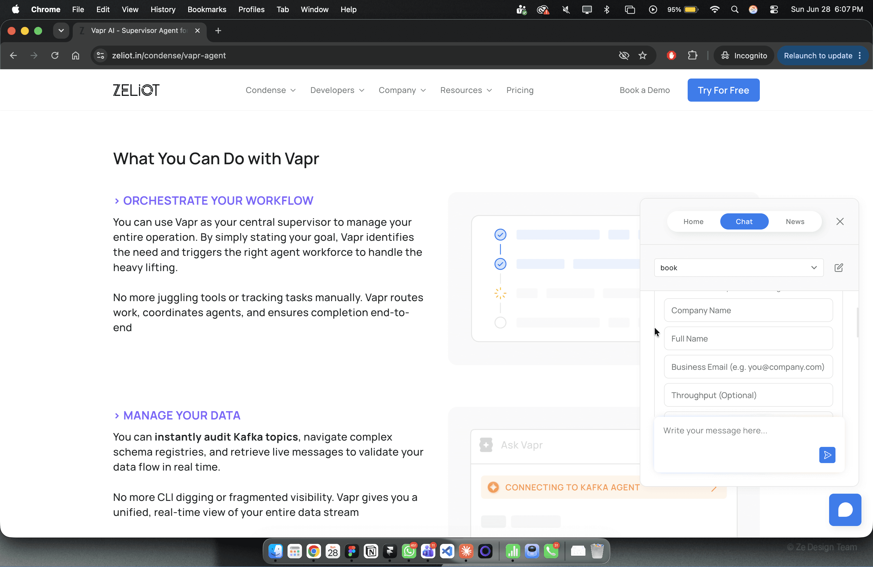Bookmark this page with the star

click(x=643, y=55)
